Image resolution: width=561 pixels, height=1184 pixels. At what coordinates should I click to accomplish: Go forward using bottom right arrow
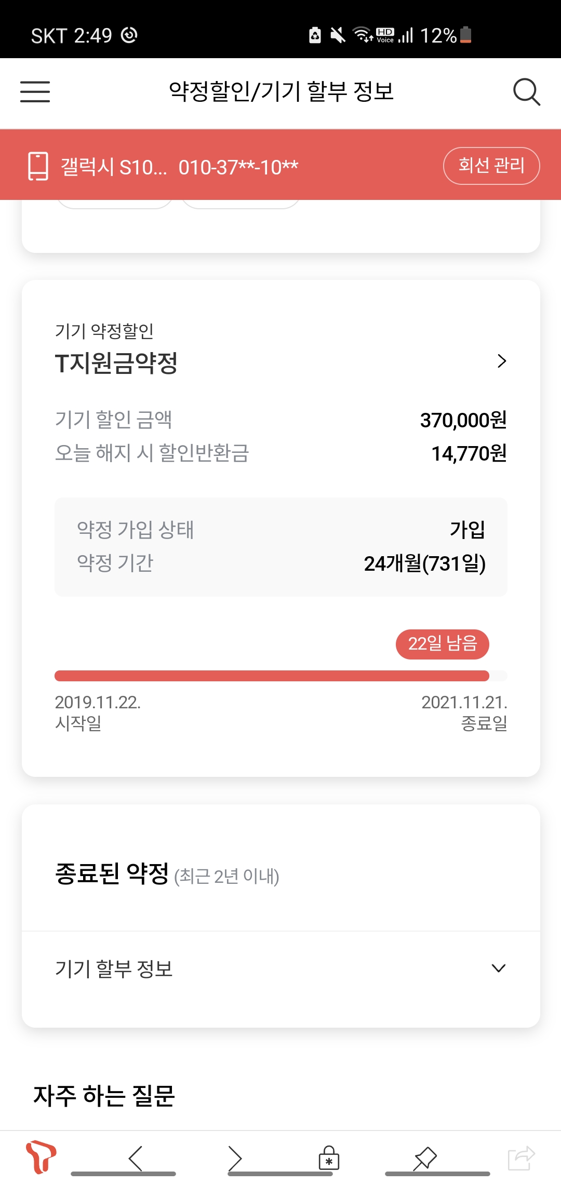coord(235,1158)
